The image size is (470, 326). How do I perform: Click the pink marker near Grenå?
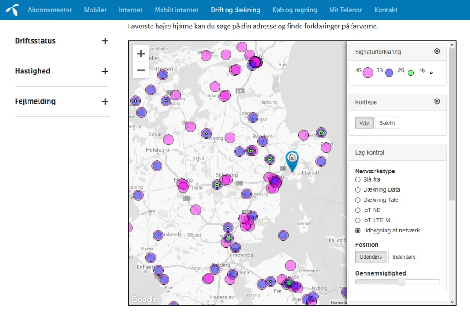point(326,147)
